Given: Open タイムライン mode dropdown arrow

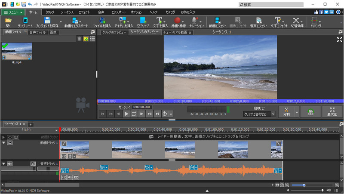Looking at the screenshot, I should coord(56,130).
